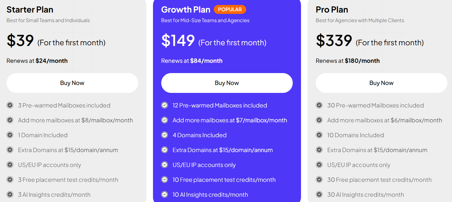Select the Growth Plan heading
Image resolution: width=452 pixels, height=202 pixels.
[185, 10]
